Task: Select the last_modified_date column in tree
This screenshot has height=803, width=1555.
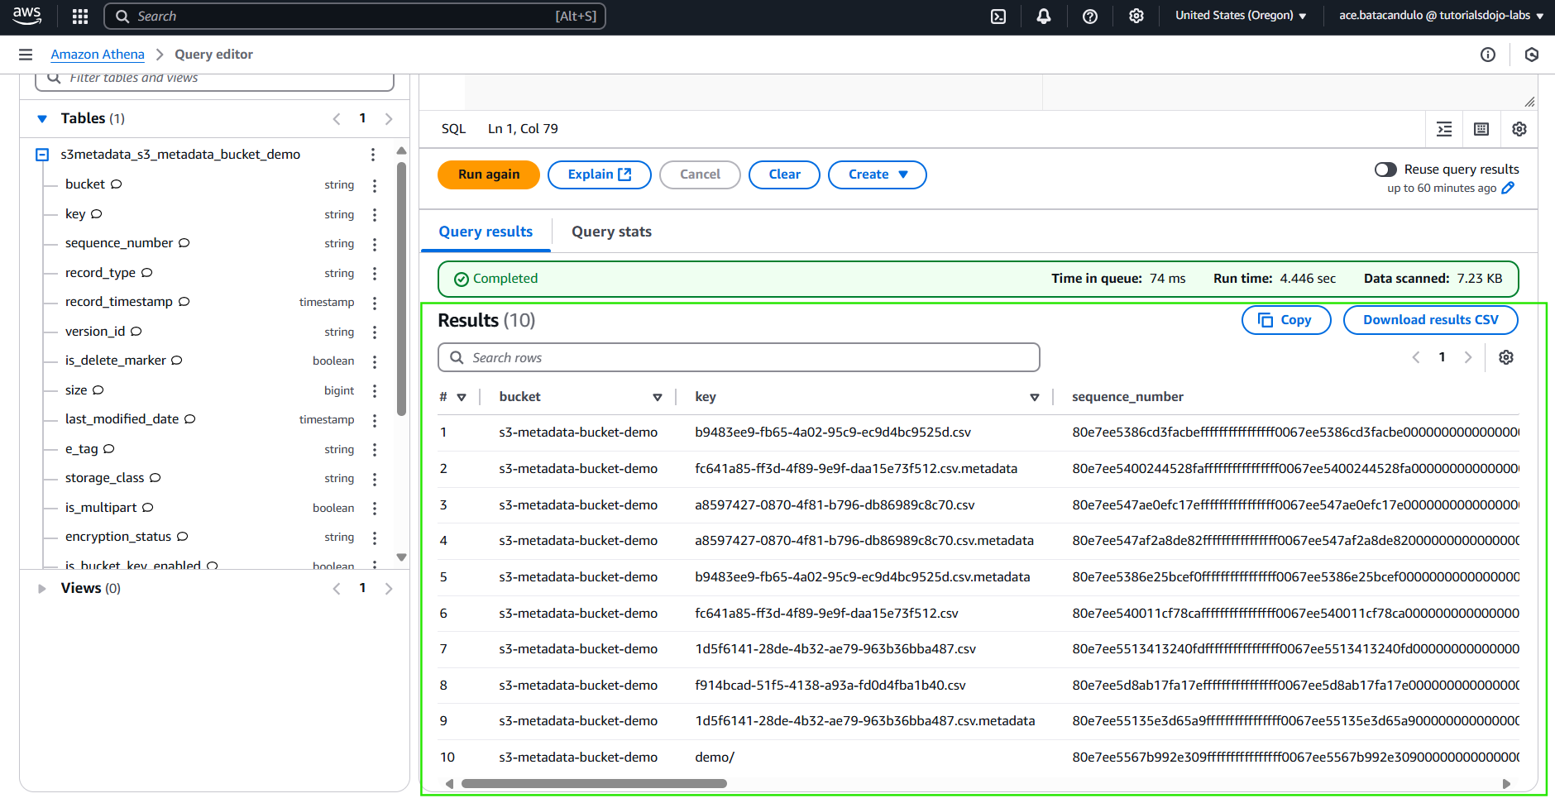Action: point(122,419)
